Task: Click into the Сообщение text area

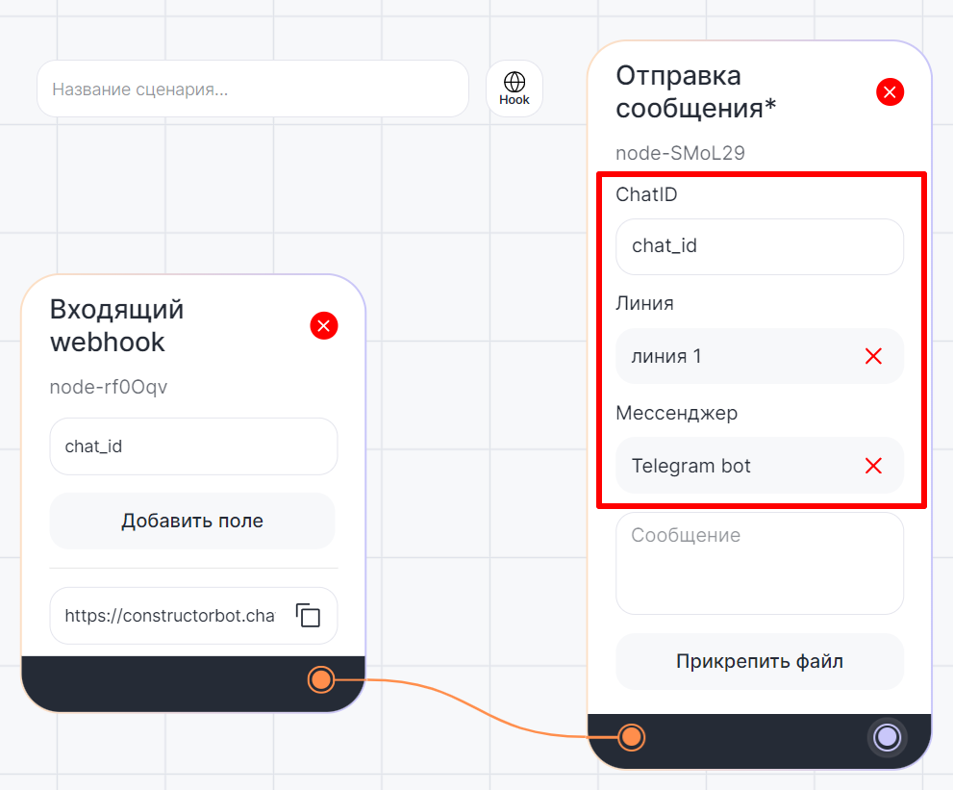Action: [759, 563]
